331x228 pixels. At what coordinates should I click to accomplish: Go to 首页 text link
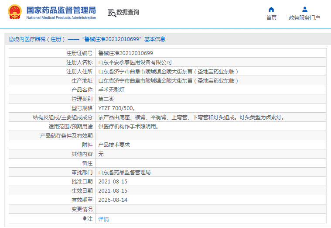click(271, 18)
